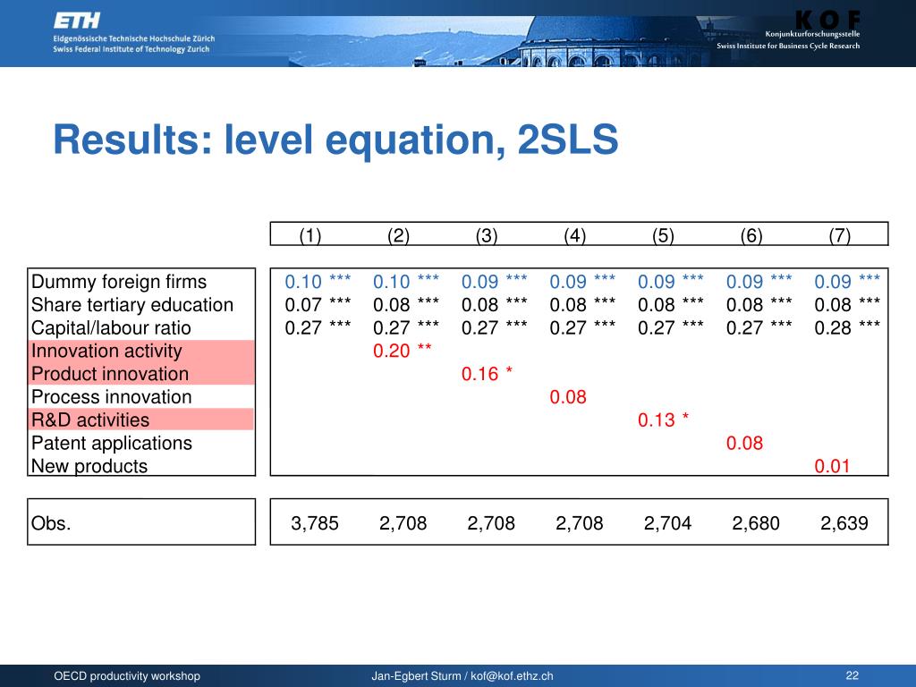Click the ETH logo in the header
Image resolution: width=916 pixels, height=687 pixels.
[77, 21]
